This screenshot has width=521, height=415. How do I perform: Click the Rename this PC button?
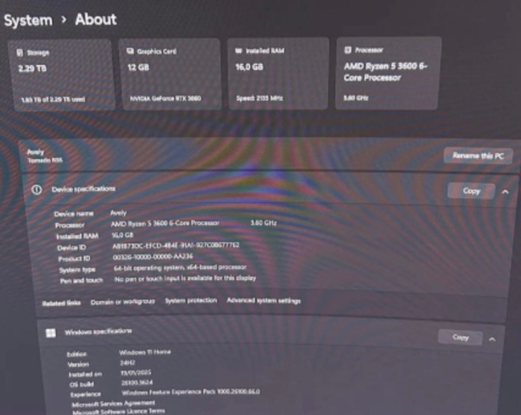click(478, 155)
